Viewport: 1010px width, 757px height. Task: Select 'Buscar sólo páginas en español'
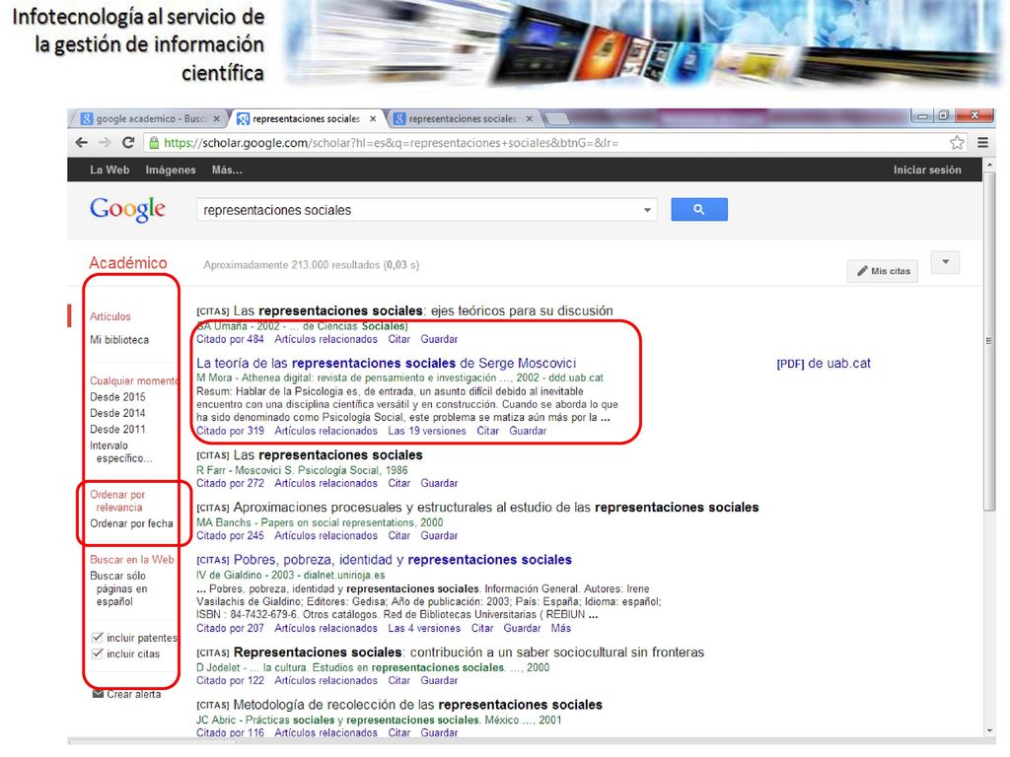click(118, 588)
